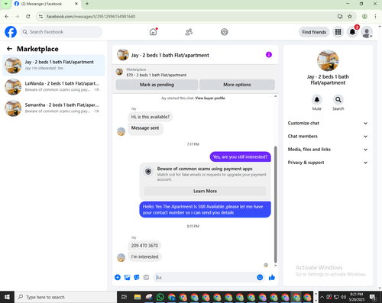
Task: Open the taskbar clock showing 8:21 PM
Action: [x=357, y=297]
